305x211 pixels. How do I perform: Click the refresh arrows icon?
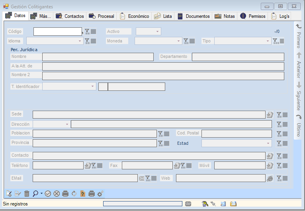click(74, 194)
